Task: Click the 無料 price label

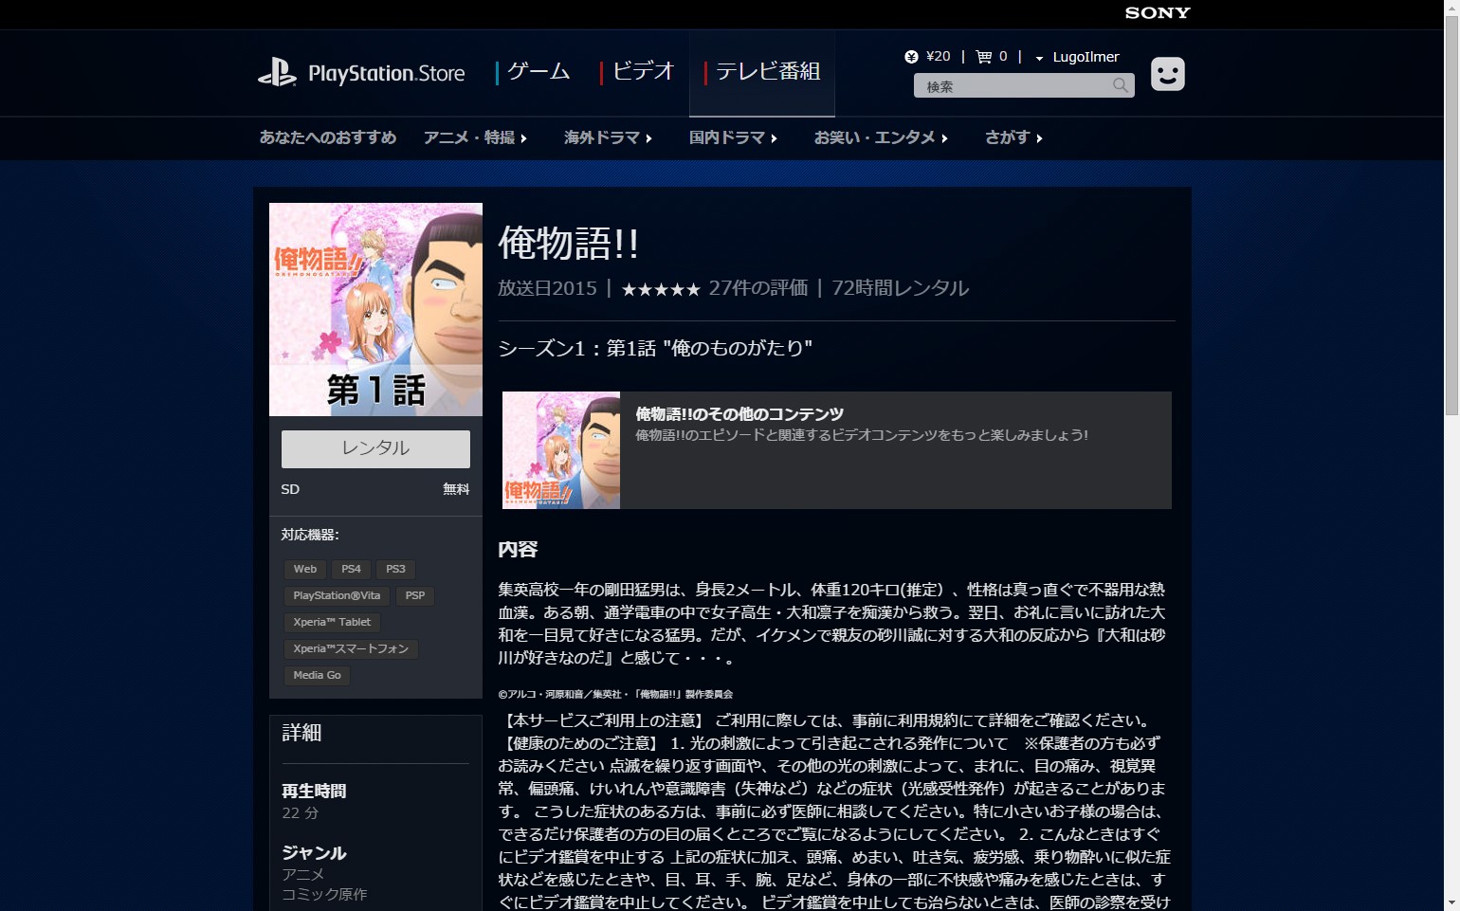Action: point(456,489)
